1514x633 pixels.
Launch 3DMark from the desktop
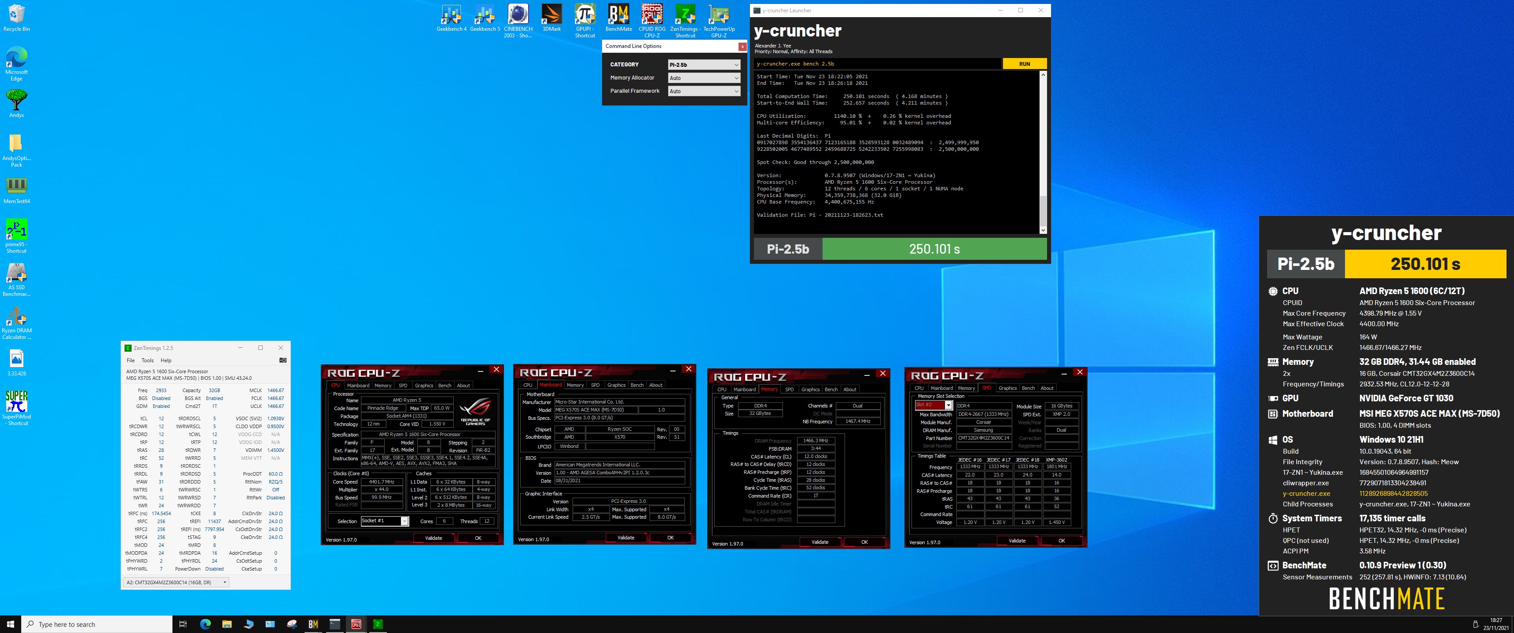pyautogui.click(x=551, y=18)
